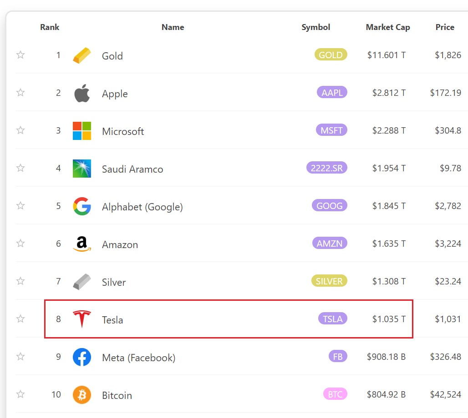Click the AMZN symbol badge
Image resolution: width=468 pixels, height=418 pixels.
(x=330, y=244)
